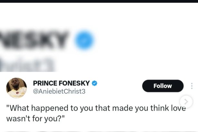Open the three-dot more options menu
198x132 pixels.
(x=192, y=86)
